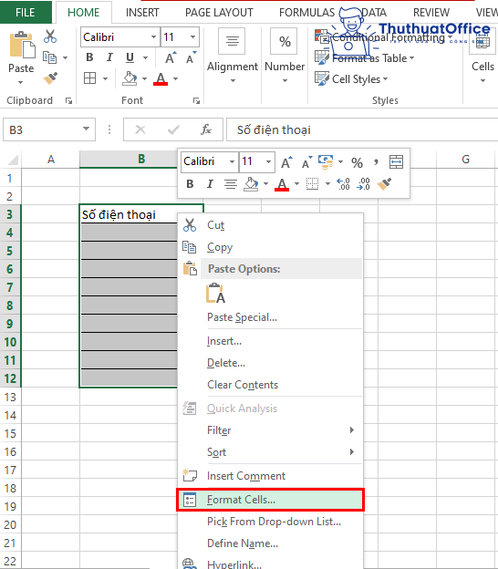Click mini toolbar Merge & Center icon

coord(396,161)
